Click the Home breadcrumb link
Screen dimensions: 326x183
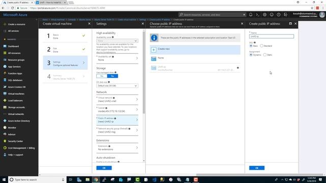point(45,20)
